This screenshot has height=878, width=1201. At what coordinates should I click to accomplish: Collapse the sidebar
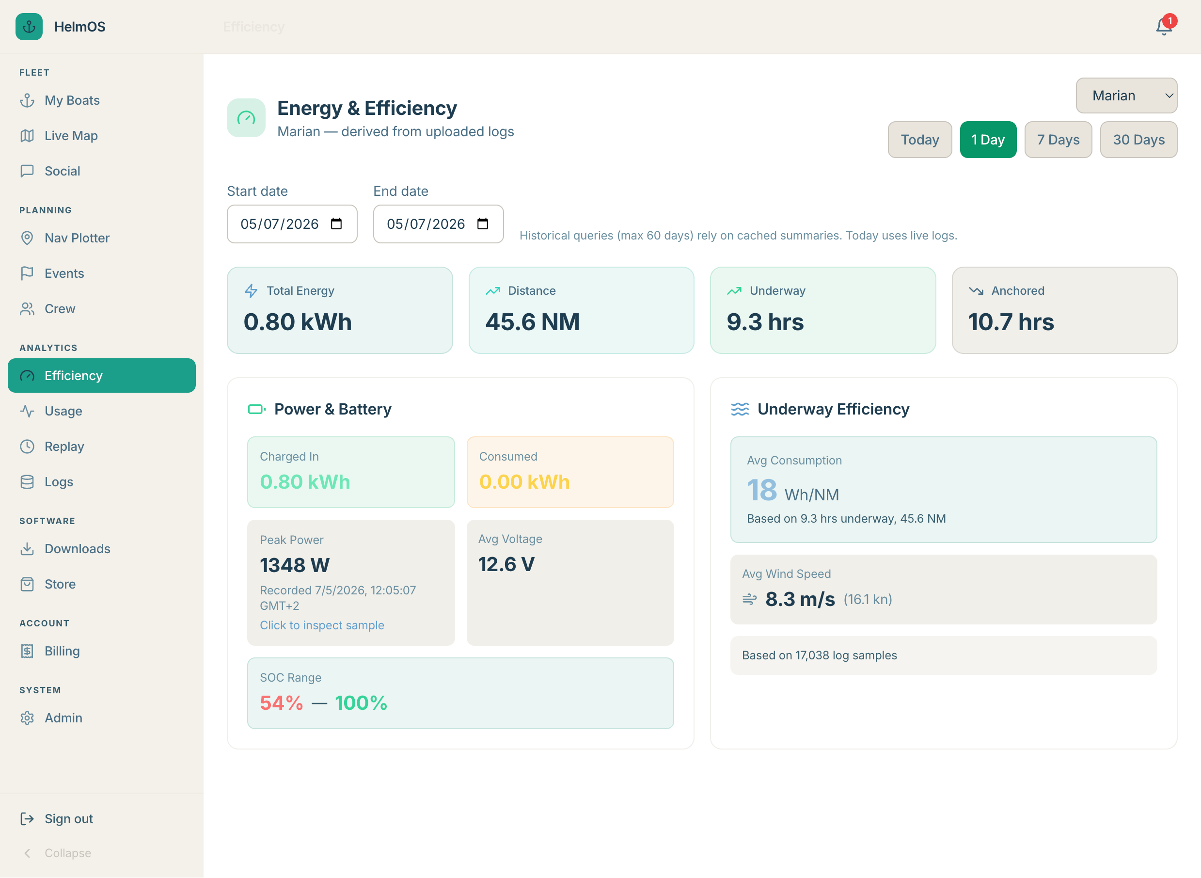coord(101,853)
